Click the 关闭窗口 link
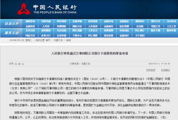This screenshot has width=178, height=120. pyautogui.click(x=165, y=70)
